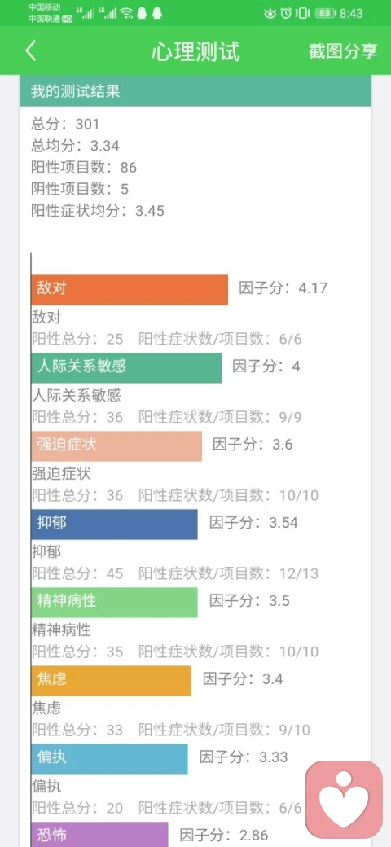Tap the 总分: 301 score line
Viewport: 391px width, 847px height.
tap(65, 125)
